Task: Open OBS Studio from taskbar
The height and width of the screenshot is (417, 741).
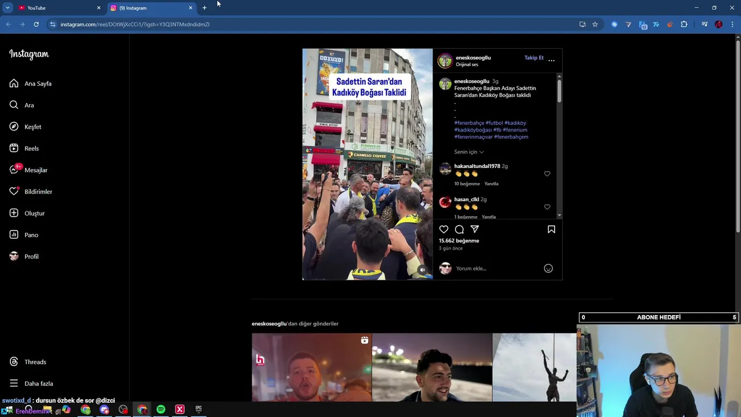Action: (123, 409)
